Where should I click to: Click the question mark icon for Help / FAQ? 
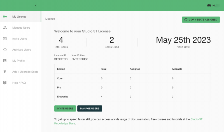coord(5,83)
